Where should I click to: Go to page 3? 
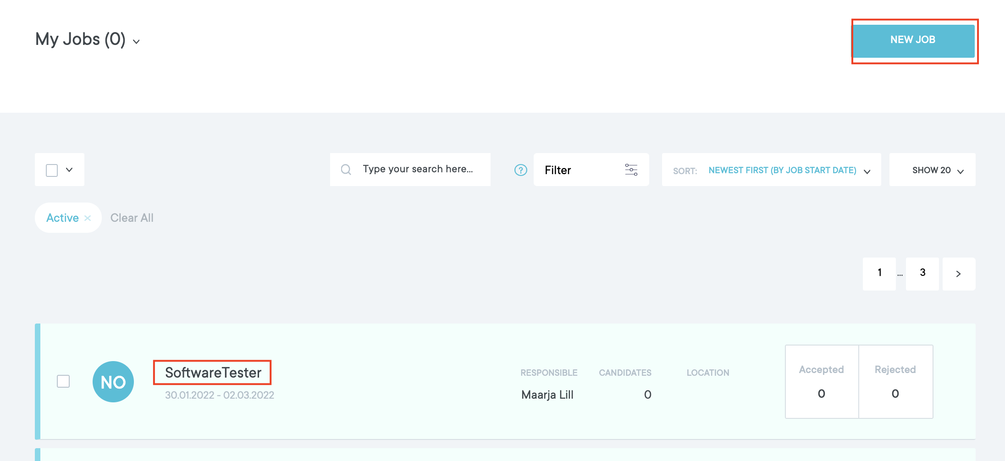click(x=922, y=273)
